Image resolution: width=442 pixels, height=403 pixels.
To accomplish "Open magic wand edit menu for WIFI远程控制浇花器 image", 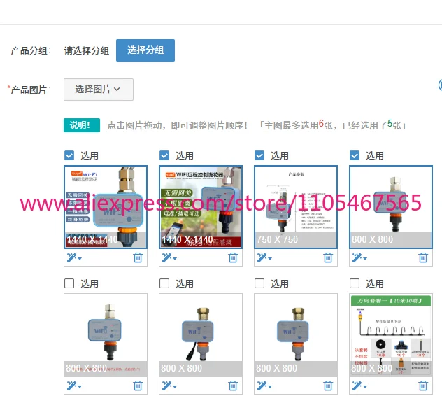I will 169,257.
